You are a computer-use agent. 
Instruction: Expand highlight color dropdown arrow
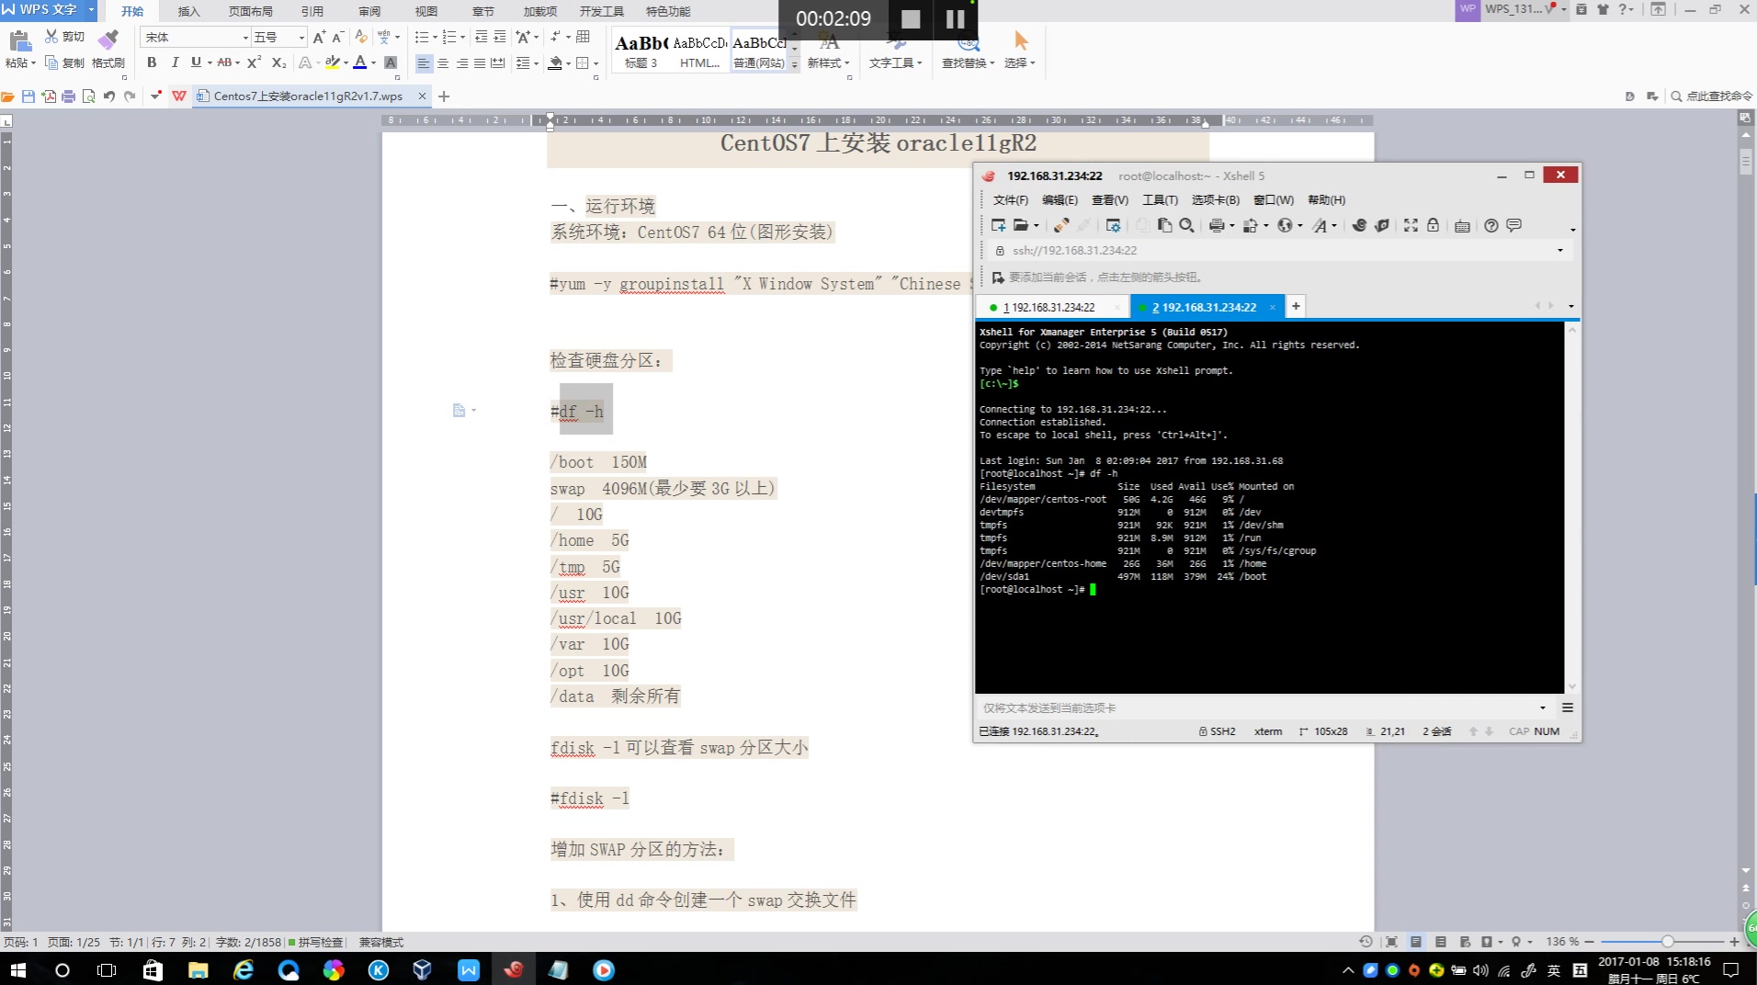346,63
